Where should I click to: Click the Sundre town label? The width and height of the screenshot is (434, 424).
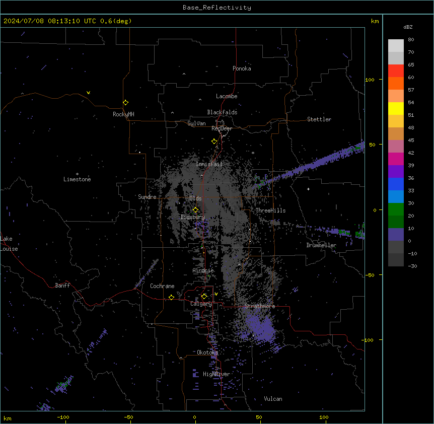(147, 197)
